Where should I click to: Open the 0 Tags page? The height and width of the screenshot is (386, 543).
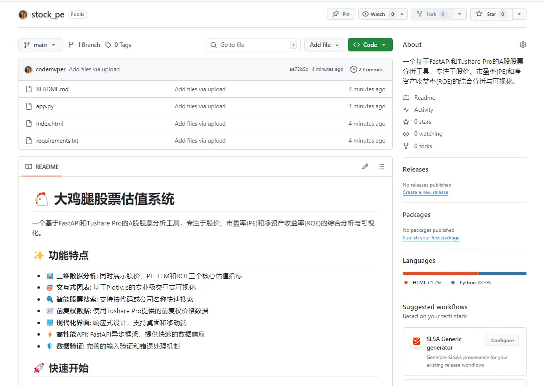coord(118,44)
